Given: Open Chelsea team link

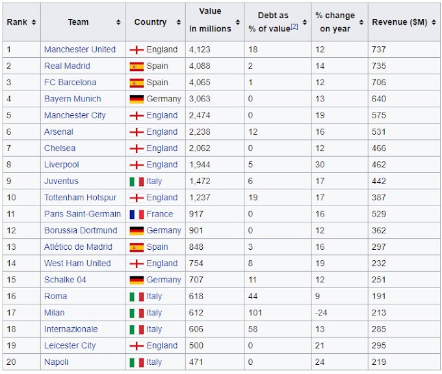Looking at the screenshot, I should (60, 148).
